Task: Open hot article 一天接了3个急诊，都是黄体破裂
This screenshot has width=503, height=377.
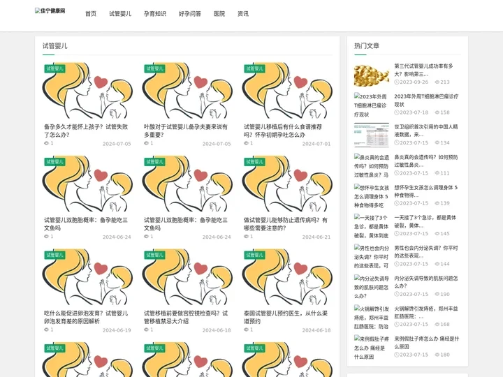Action: (x=425, y=221)
